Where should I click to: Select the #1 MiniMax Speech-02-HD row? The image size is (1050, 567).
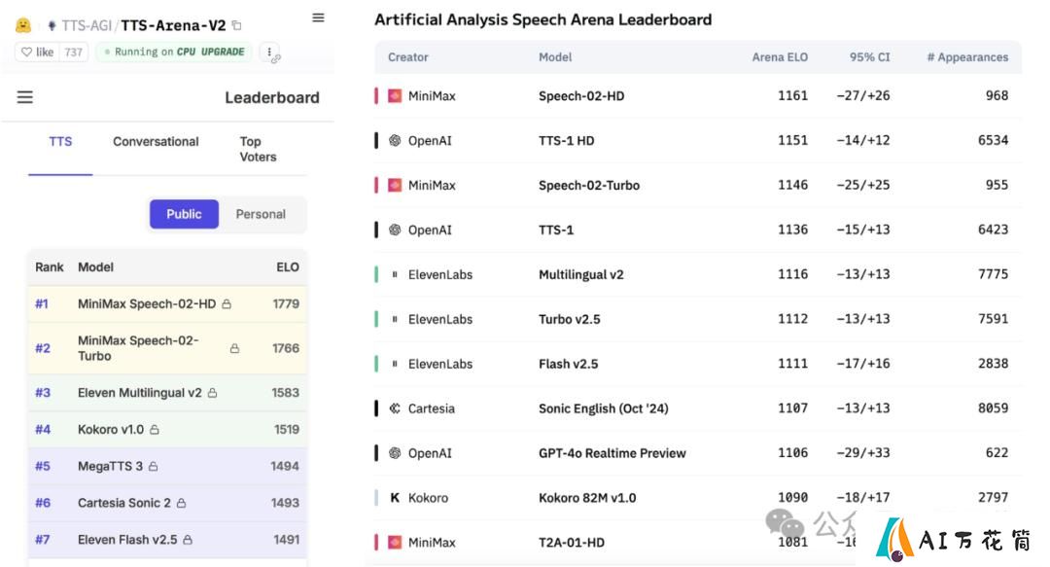click(167, 304)
